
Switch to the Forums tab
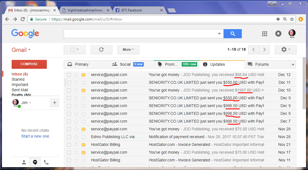[267, 64]
